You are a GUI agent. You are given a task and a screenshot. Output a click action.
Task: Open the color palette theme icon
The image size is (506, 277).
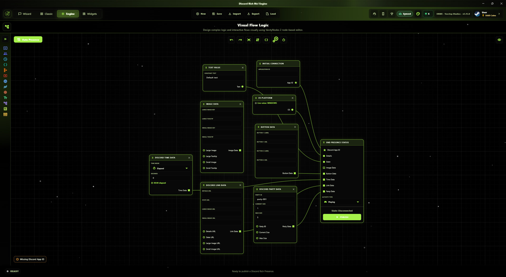click(x=418, y=14)
